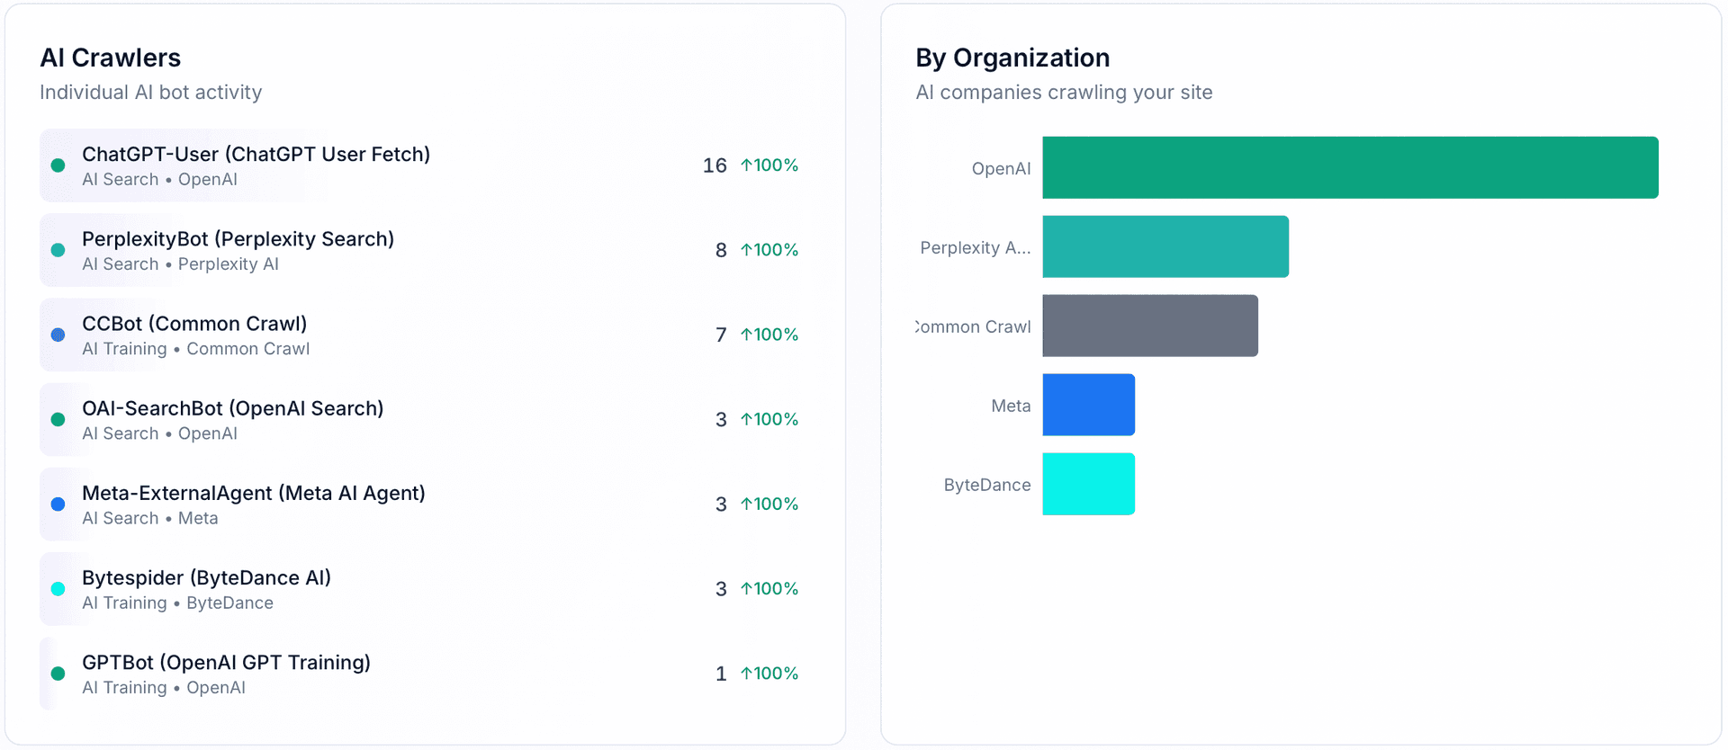Click the up-arrow 100% trend for ChatGPT-User

(769, 165)
